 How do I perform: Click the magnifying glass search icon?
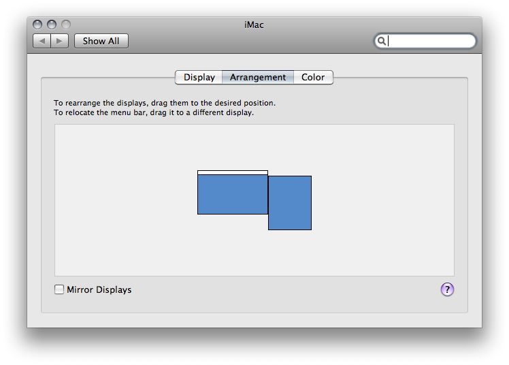click(382, 41)
